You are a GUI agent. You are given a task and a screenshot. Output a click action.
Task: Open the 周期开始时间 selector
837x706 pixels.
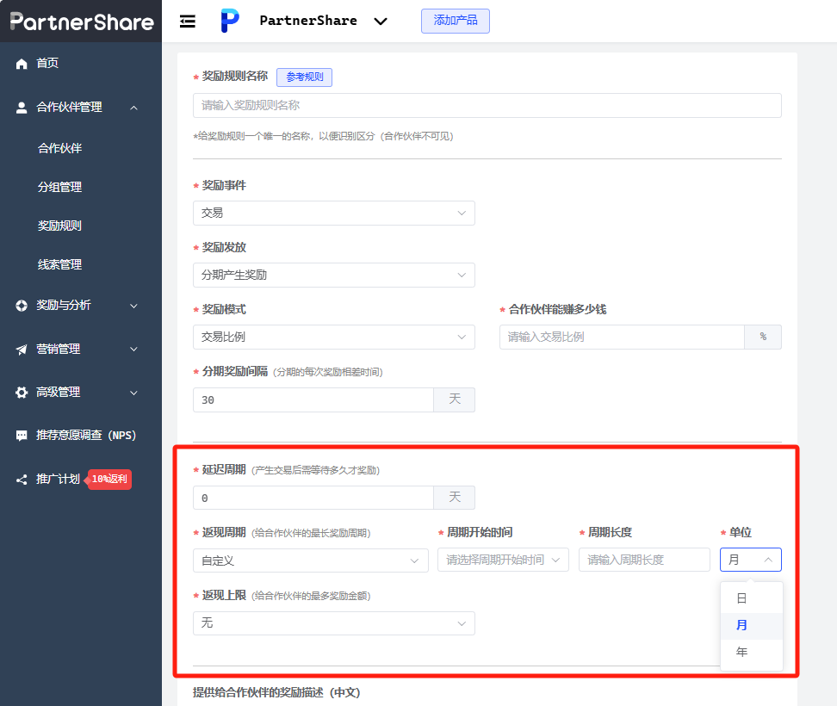click(503, 559)
